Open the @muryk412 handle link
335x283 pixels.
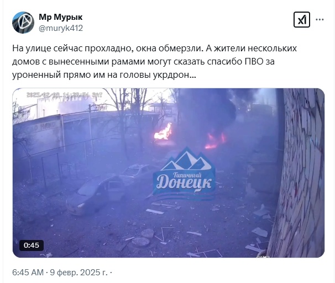[x=61, y=28]
